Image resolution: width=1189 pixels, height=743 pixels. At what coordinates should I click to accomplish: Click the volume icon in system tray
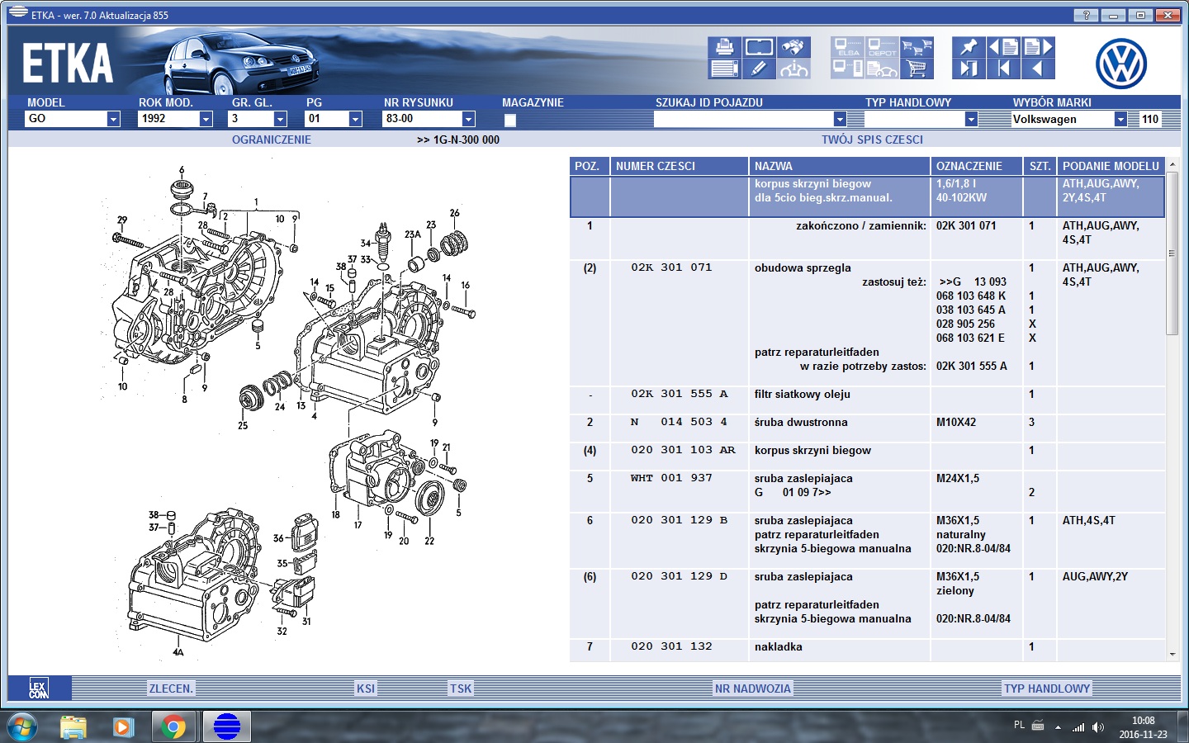tap(1097, 727)
